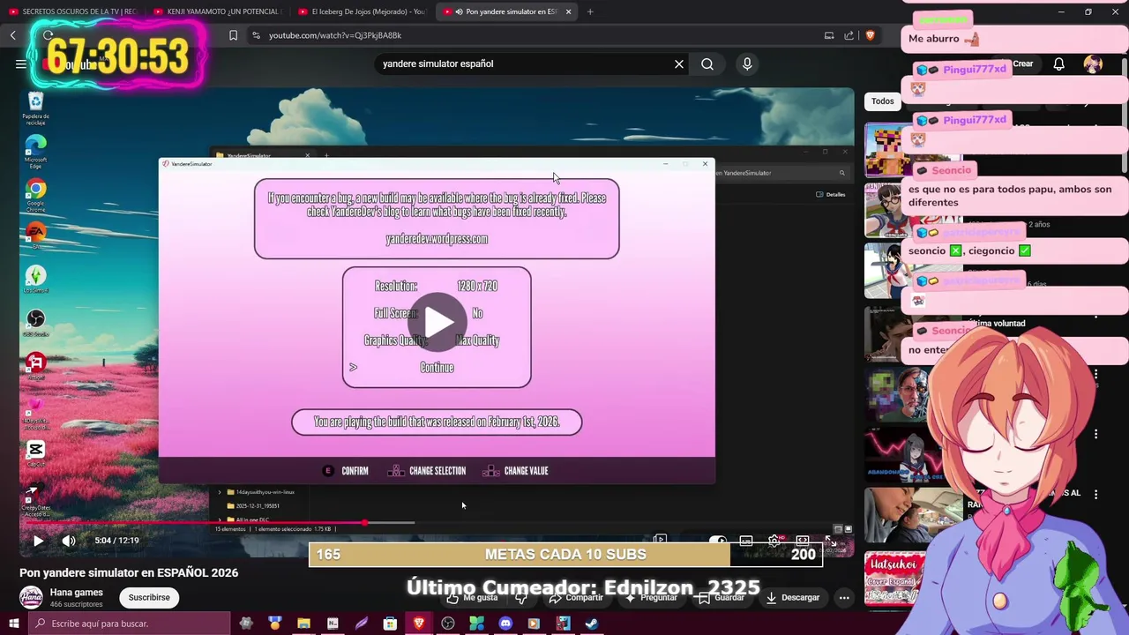Select the Pon yandere simulator tab
This screenshot has height=635, width=1129.
point(506,11)
